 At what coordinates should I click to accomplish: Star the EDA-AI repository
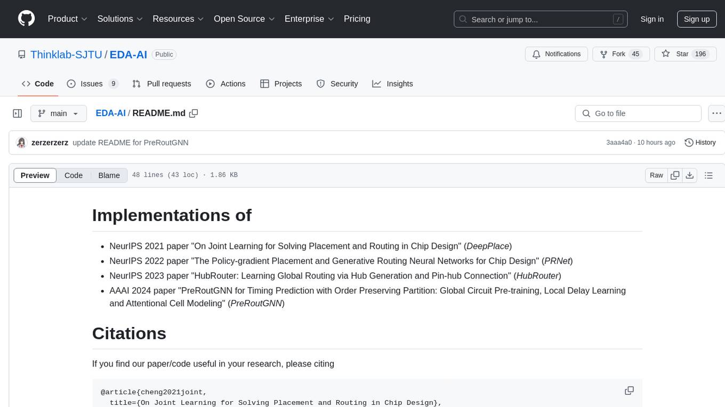coord(685,54)
